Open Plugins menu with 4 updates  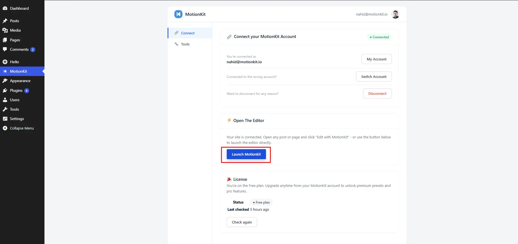point(22,90)
